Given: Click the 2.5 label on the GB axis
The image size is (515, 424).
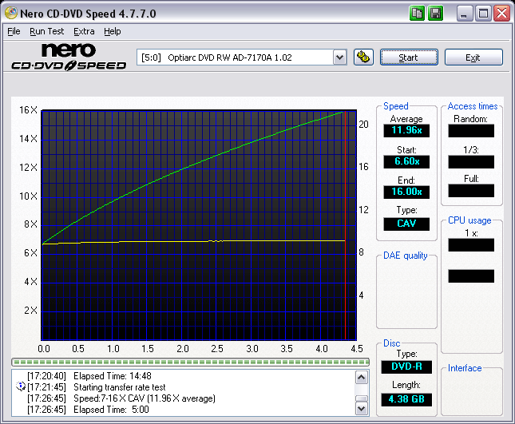Looking at the screenshot, I should click(x=216, y=348).
